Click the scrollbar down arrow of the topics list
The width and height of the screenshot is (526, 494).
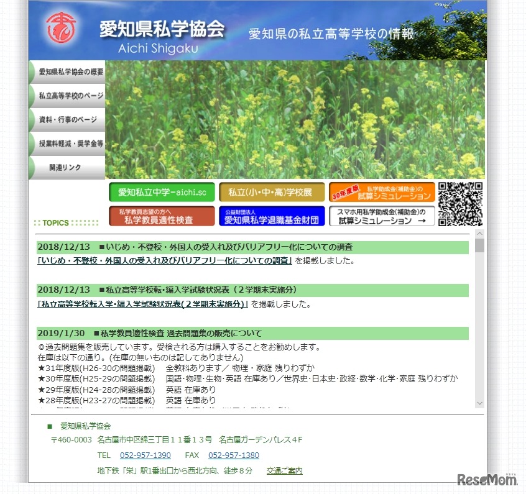tap(478, 403)
